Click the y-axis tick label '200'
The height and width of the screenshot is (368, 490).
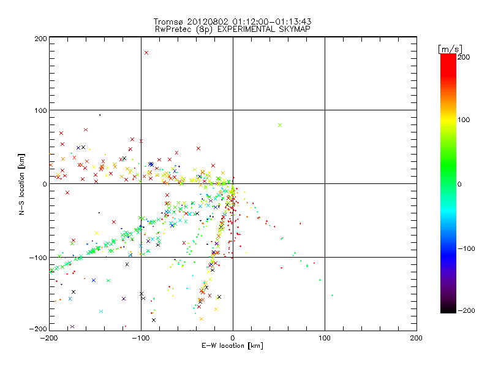click(40, 39)
